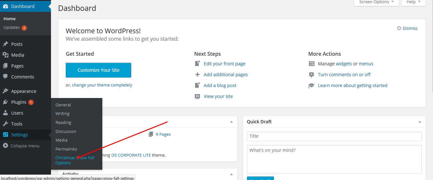Collapse the Quick Draft widget arrow
The image size is (433, 180).
(420, 122)
